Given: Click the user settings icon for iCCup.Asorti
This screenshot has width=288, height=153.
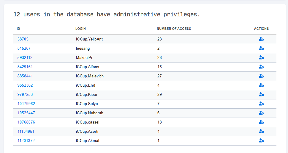Looking at the screenshot, I should point(261,131).
